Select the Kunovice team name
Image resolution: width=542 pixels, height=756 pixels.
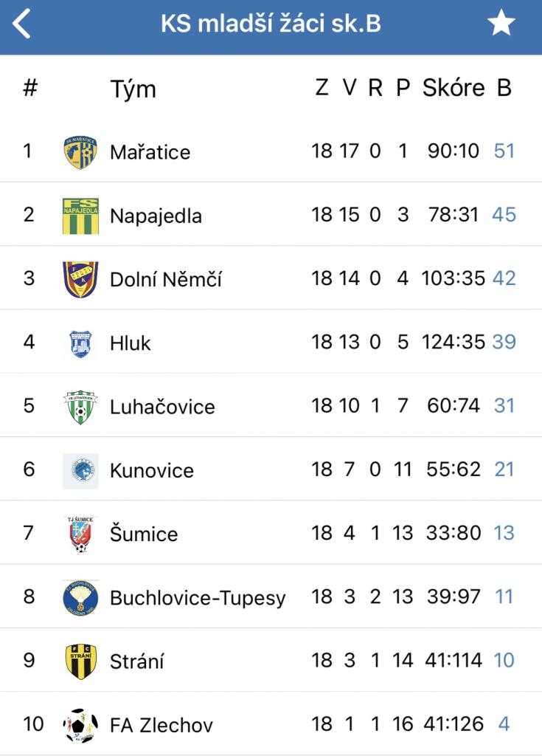152,470
